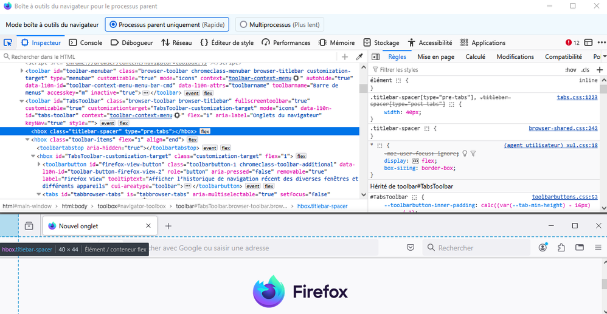
Task: Collapse the toolbar-items hbox node
Action: (28, 140)
